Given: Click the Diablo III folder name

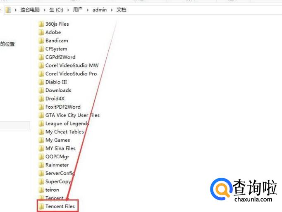Looking at the screenshot, I should 56,82.
